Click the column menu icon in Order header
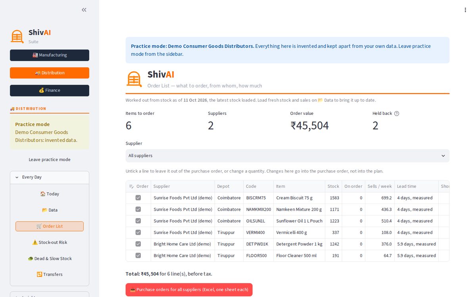This screenshot has height=297, width=476. 132,186
